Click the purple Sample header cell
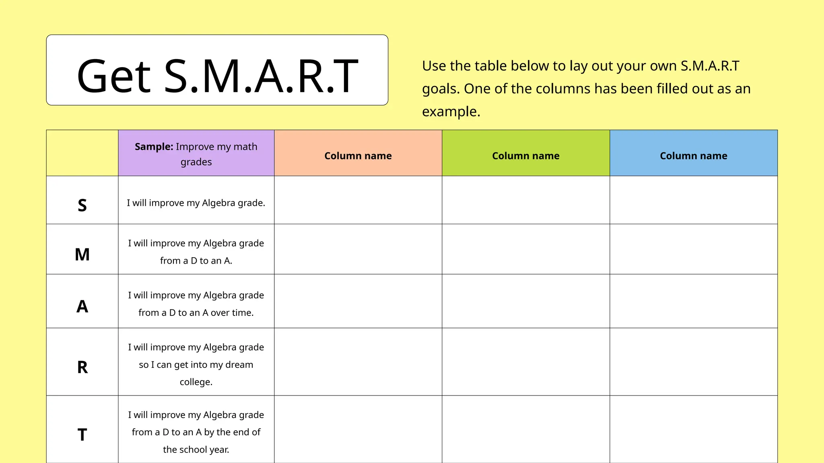 (196, 153)
